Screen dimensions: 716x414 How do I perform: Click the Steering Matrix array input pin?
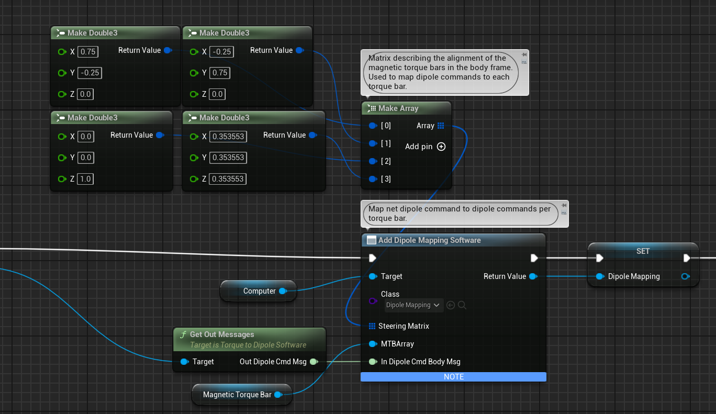[372, 326]
